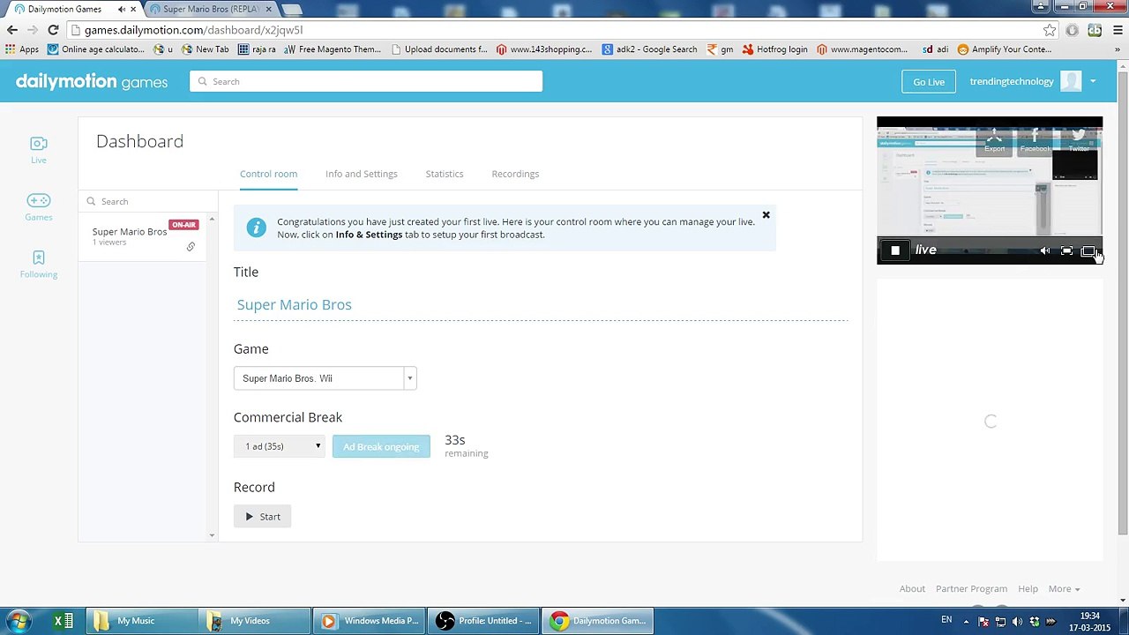This screenshot has height=635, width=1129.
Task: Switch to the Control room tab
Action: tap(268, 174)
